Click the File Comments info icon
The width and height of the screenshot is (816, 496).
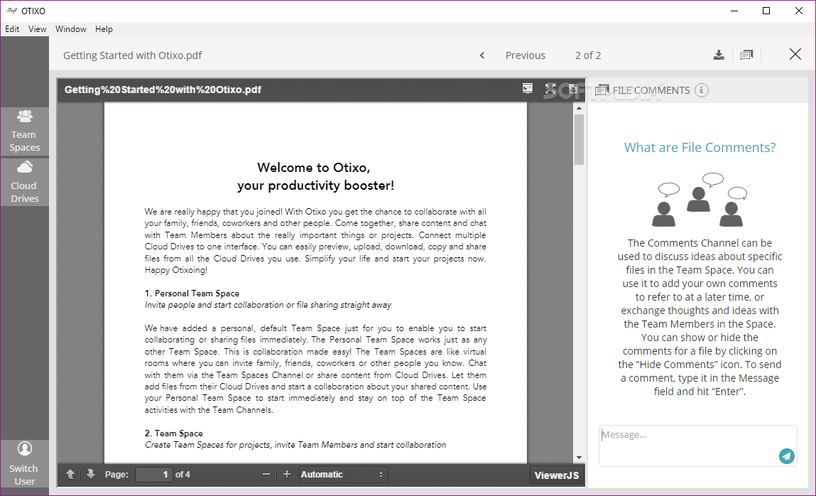point(702,90)
